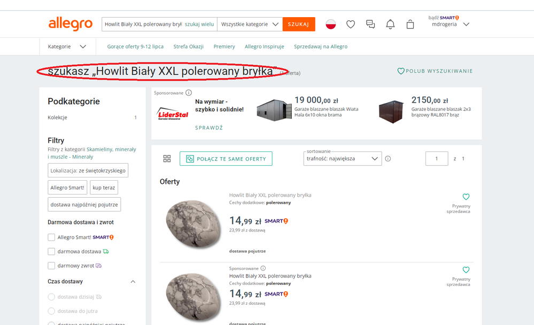Collapse the Czas dostawy section
This screenshot has width=534, height=325.
pyautogui.click(x=133, y=281)
